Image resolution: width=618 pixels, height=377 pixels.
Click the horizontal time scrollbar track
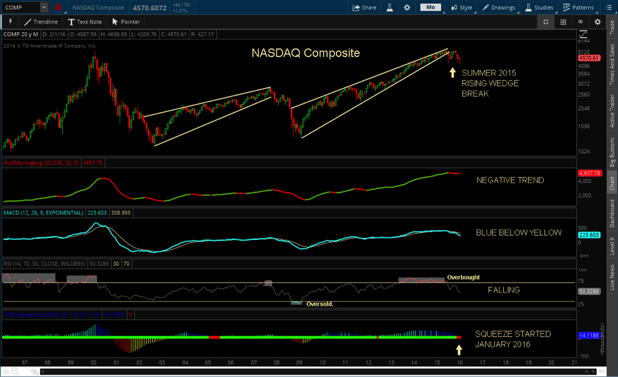click(319, 371)
